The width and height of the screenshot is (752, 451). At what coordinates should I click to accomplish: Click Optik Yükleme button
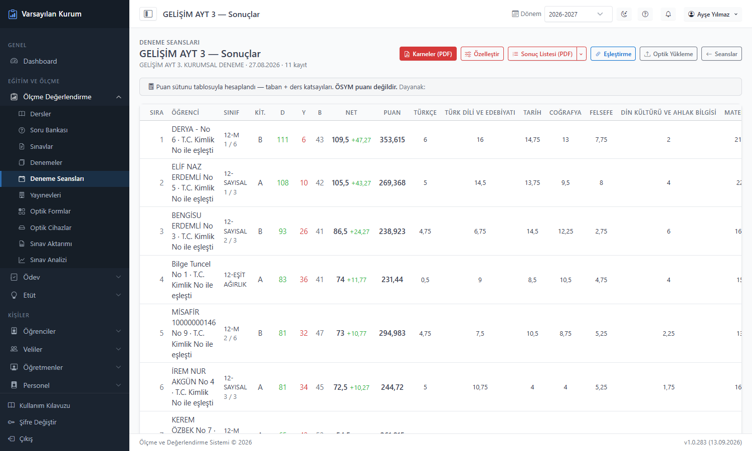(x=668, y=54)
